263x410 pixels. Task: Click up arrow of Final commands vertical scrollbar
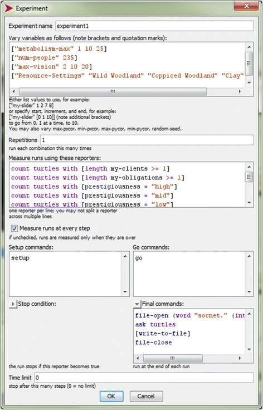[x=250, y=313]
